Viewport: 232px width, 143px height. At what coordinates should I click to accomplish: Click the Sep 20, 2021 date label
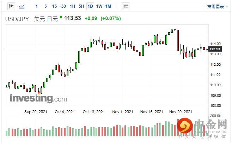[x=36, y=112]
